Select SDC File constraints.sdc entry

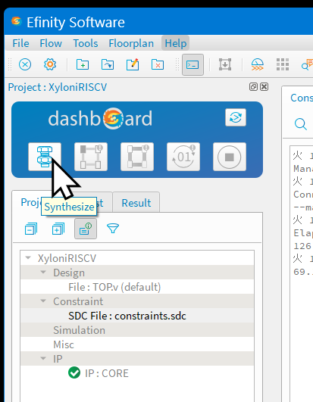[x=127, y=316]
